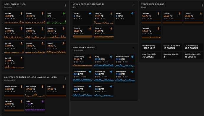Select the CAS# Latency (CL) tile

193,47
